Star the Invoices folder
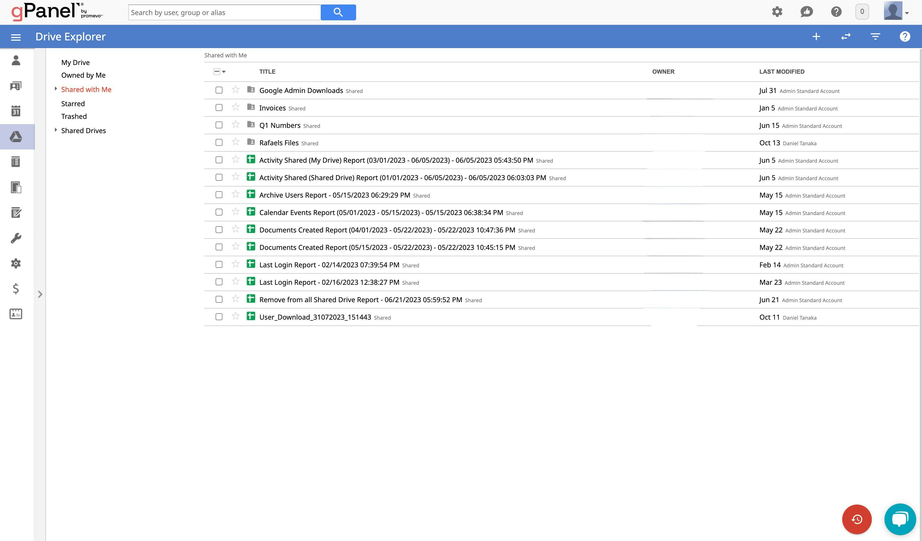The height and width of the screenshot is (541, 922). 236,107
